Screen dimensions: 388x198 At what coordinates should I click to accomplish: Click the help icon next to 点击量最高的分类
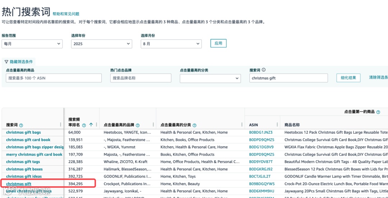pyautogui.click(x=194, y=125)
